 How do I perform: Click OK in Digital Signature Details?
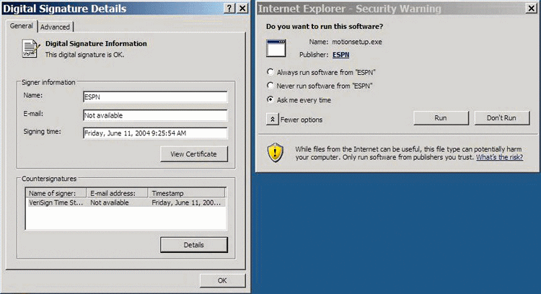point(223,280)
